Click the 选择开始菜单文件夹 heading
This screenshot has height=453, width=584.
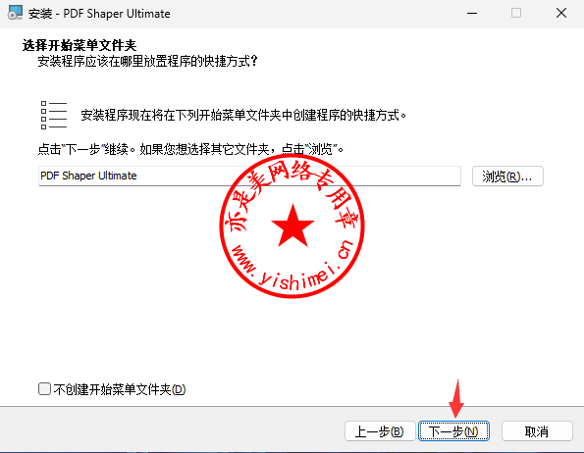click(x=80, y=45)
